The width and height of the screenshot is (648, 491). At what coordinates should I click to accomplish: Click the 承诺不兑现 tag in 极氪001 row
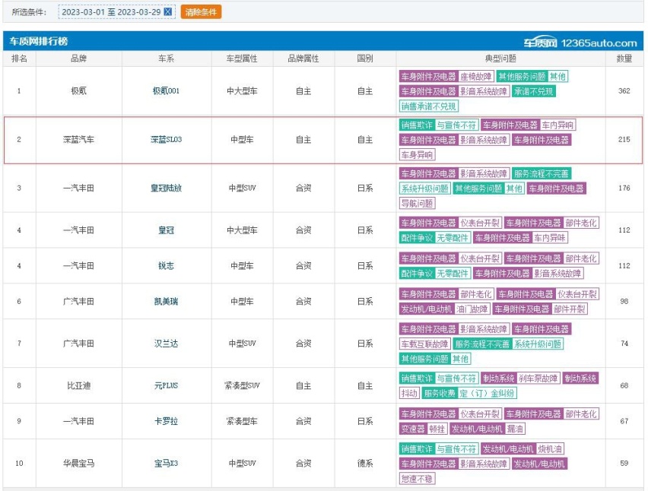click(x=533, y=91)
